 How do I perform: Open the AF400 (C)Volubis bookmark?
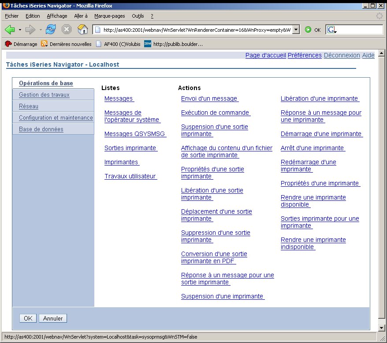pyautogui.click(x=118, y=44)
